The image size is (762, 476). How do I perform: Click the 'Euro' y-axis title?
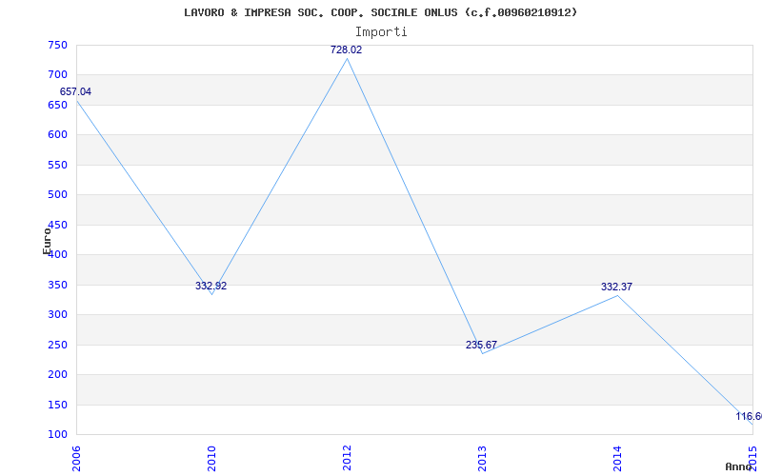coord(47,242)
